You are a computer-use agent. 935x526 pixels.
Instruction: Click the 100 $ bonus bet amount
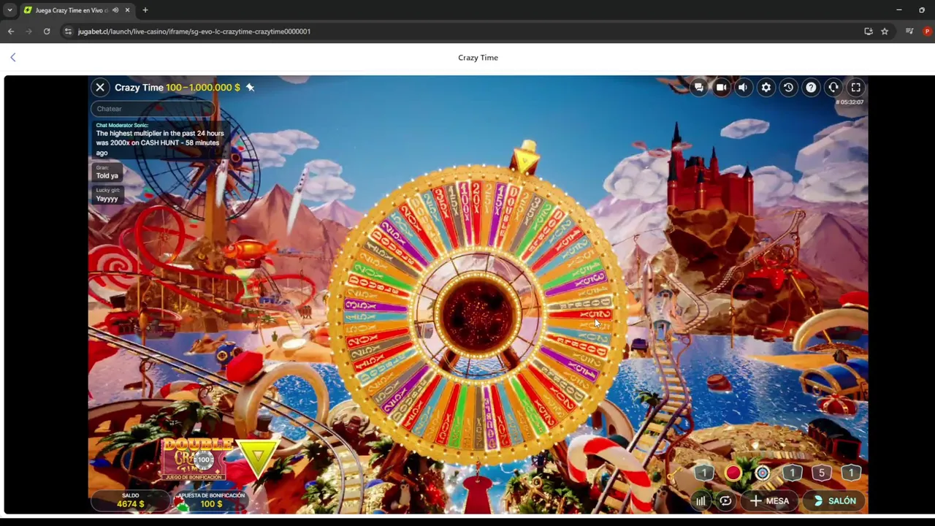pos(211,504)
